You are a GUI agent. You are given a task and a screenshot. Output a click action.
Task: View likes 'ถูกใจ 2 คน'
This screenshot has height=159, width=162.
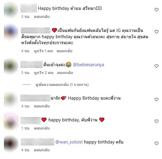[44, 73]
